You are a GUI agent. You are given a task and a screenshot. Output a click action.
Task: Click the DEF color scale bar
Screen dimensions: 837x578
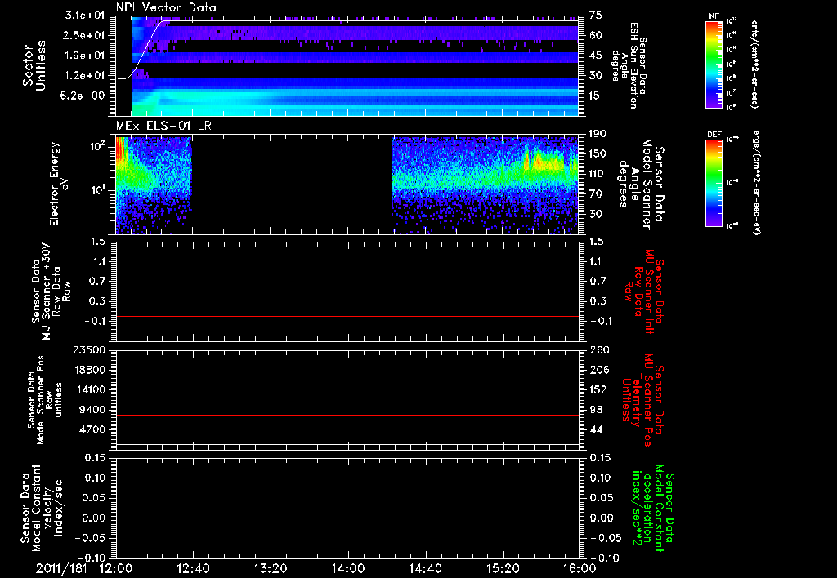[714, 183]
